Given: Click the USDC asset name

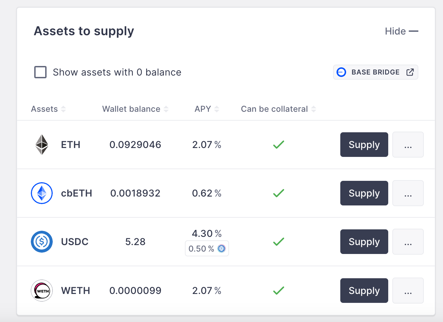Looking at the screenshot, I should 75,242.
